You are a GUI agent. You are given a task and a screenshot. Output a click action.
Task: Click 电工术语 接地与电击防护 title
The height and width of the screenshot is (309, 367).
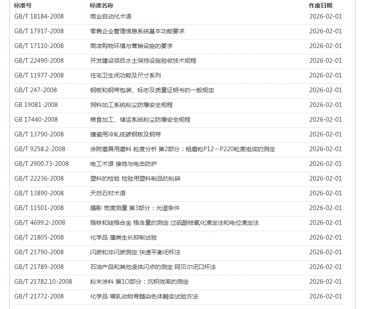(123, 164)
